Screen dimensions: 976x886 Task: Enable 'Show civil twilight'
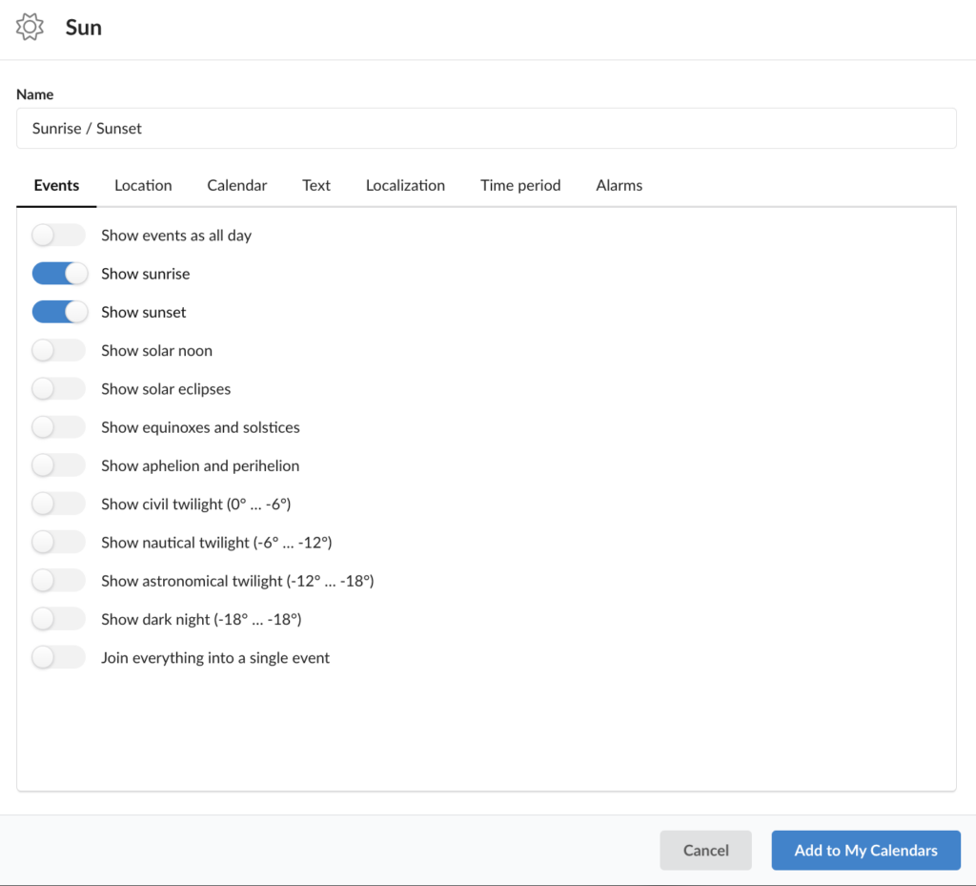pos(58,504)
